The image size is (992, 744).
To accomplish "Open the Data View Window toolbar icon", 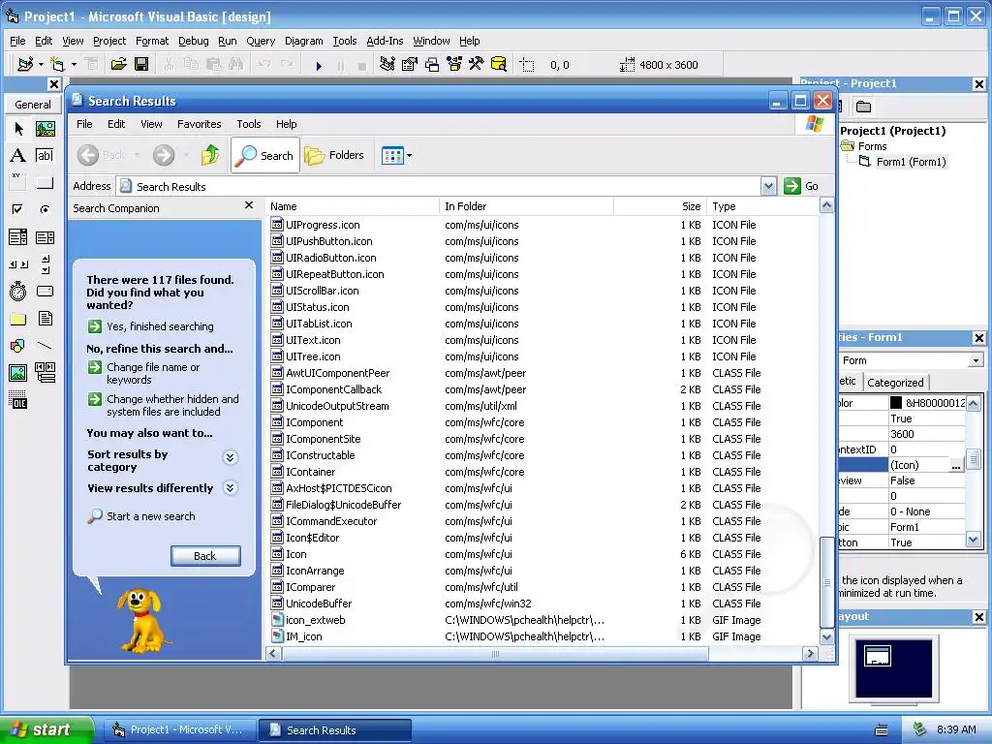I will (499, 64).
